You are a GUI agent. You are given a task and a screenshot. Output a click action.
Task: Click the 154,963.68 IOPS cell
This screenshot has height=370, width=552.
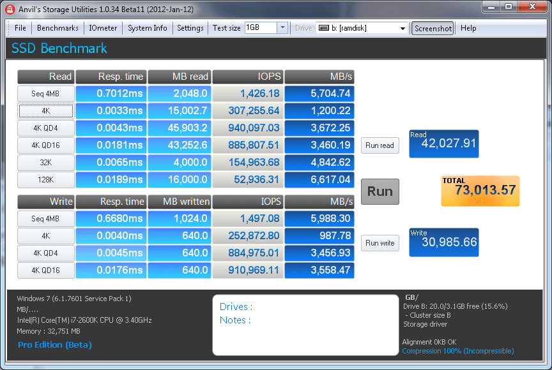tap(248, 162)
